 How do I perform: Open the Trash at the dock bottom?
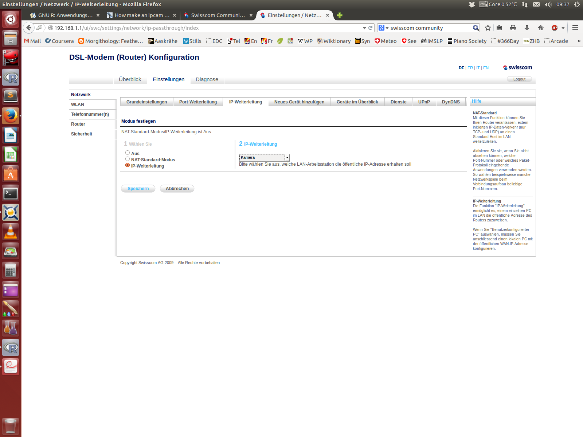(x=11, y=426)
